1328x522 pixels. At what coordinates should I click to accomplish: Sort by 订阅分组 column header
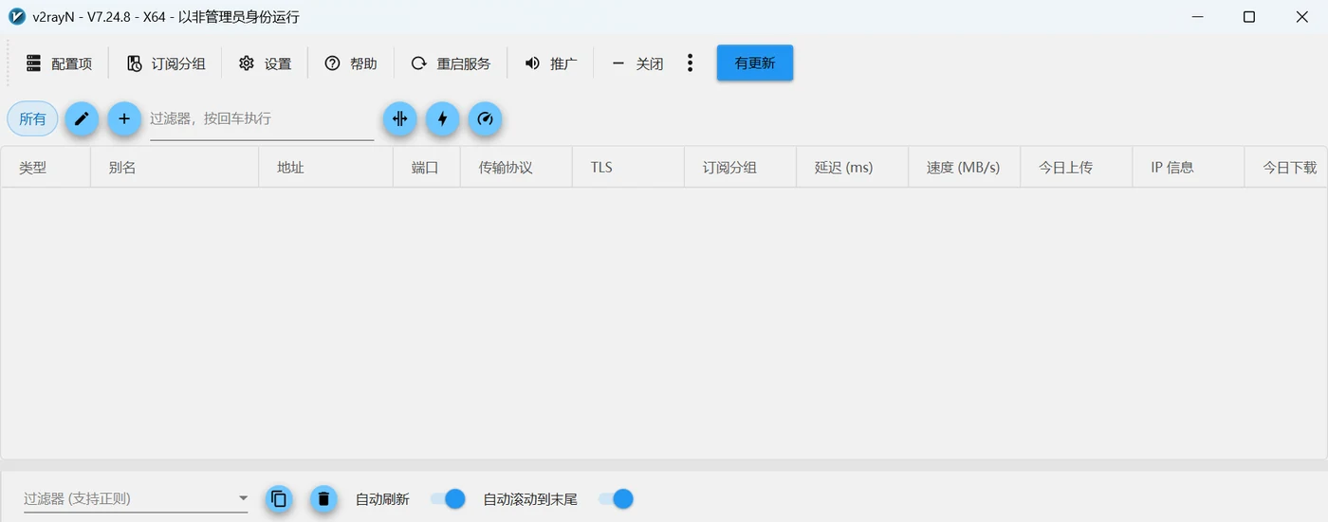(740, 167)
